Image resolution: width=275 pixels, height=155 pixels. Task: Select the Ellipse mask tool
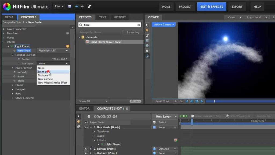point(147,45)
